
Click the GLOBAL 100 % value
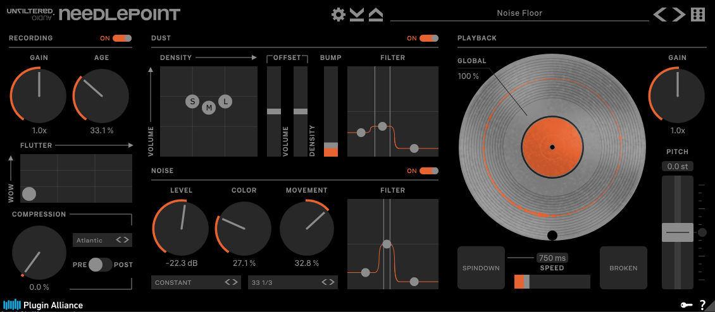tap(468, 76)
